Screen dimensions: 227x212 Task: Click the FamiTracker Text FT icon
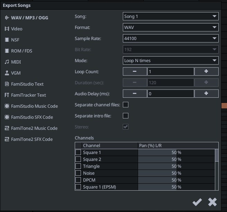point(7,95)
